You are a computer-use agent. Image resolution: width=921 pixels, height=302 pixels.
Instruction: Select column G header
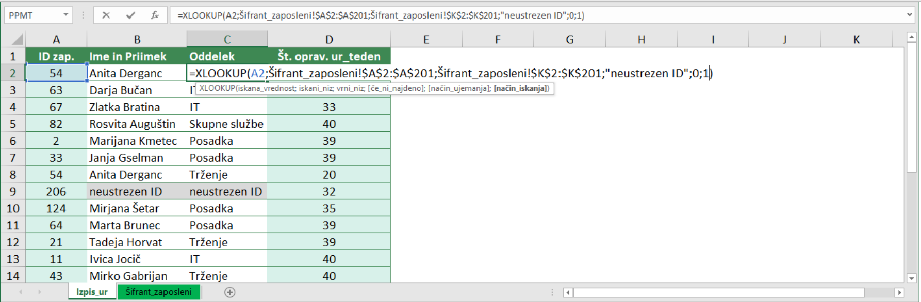click(569, 40)
